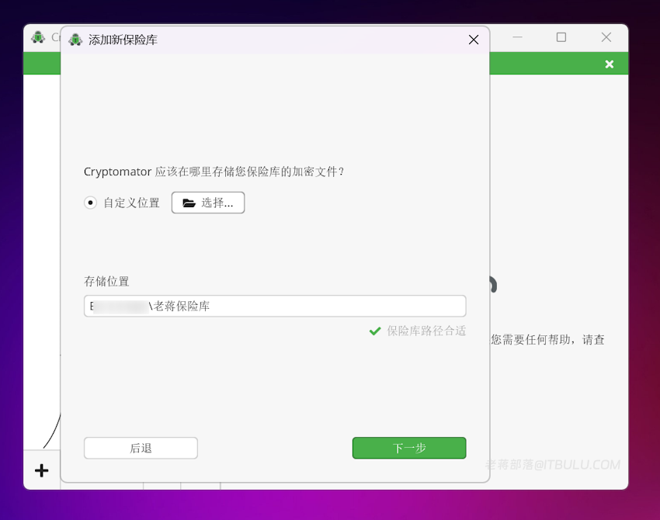The height and width of the screenshot is (520, 660).
Task: Click the 保险库路径合适 status text
Action: [x=426, y=331]
